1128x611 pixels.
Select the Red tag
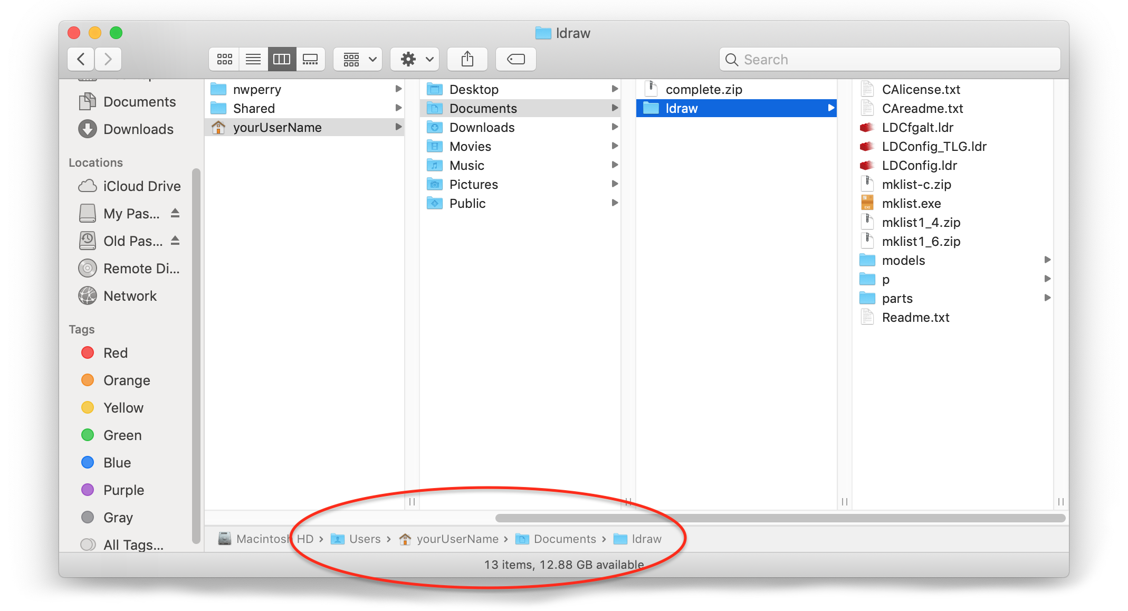click(115, 353)
